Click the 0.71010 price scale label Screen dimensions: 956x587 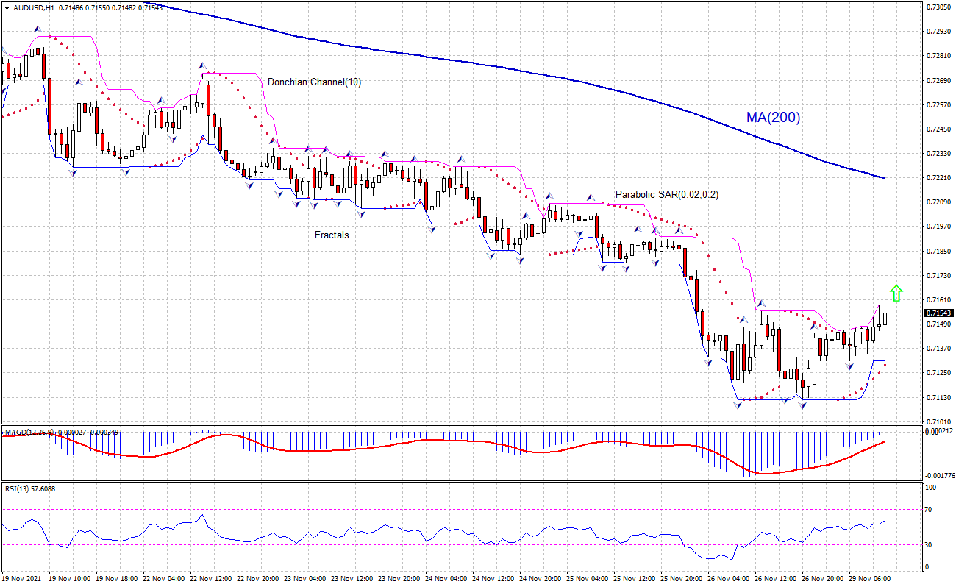point(938,422)
